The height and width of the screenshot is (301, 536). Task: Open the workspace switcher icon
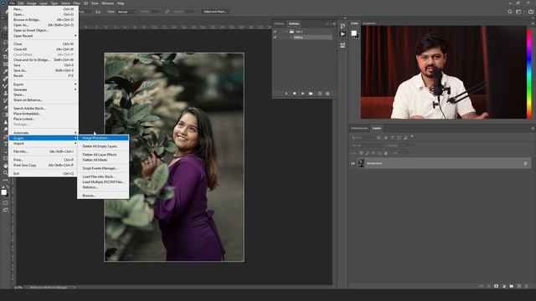click(x=519, y=12)
